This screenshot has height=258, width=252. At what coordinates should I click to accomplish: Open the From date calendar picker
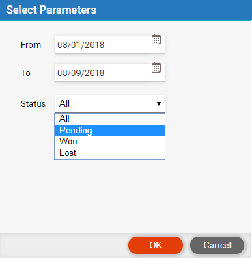[x=156, y=40]
